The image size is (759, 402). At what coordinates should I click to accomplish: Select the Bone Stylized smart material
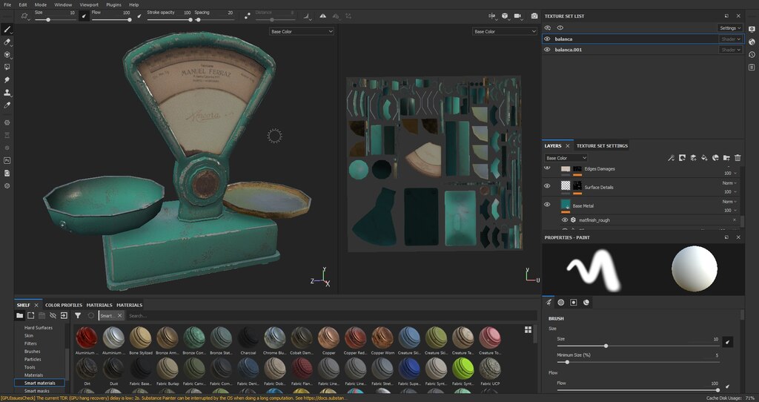pos(140,341)
